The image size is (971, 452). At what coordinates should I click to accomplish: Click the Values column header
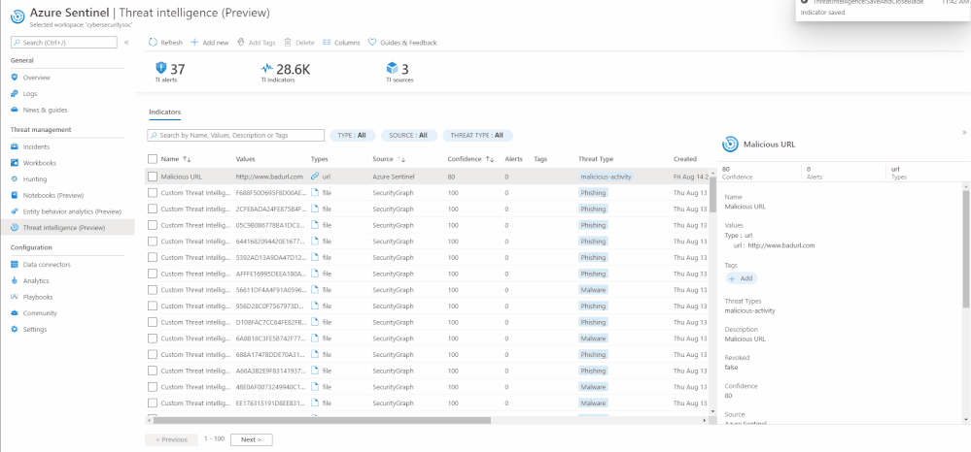coord(245,159)
